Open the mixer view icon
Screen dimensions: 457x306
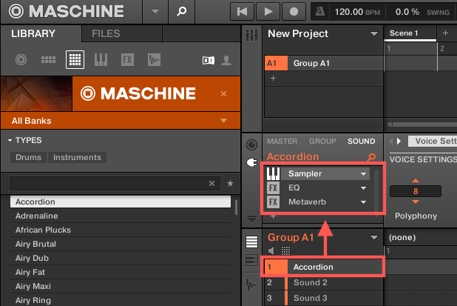(251, 35)
